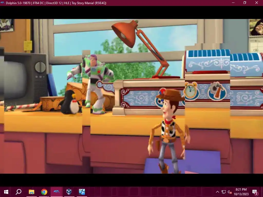Show hidden system tray icons
263x197 pixels.
tap(217, 192)
